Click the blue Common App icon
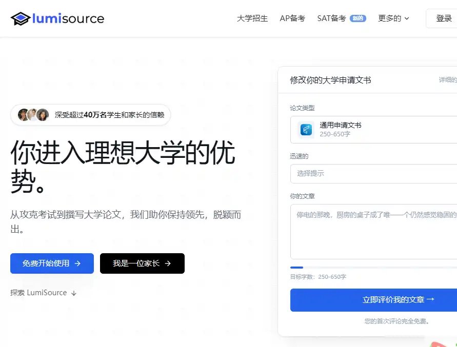This screenshot has height=347, width=457. tap(306, 130)
